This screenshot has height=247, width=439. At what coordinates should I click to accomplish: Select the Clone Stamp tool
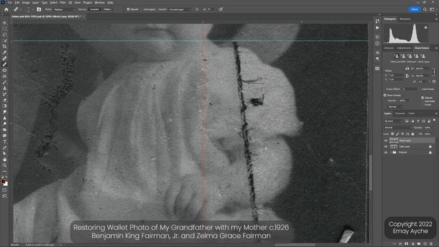click(5, 89)
